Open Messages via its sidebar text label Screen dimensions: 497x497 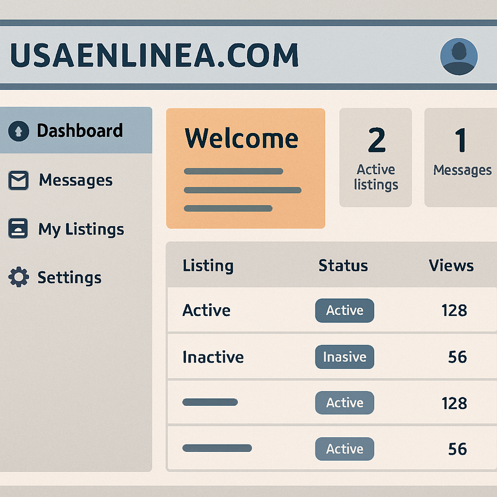point(76,181)
